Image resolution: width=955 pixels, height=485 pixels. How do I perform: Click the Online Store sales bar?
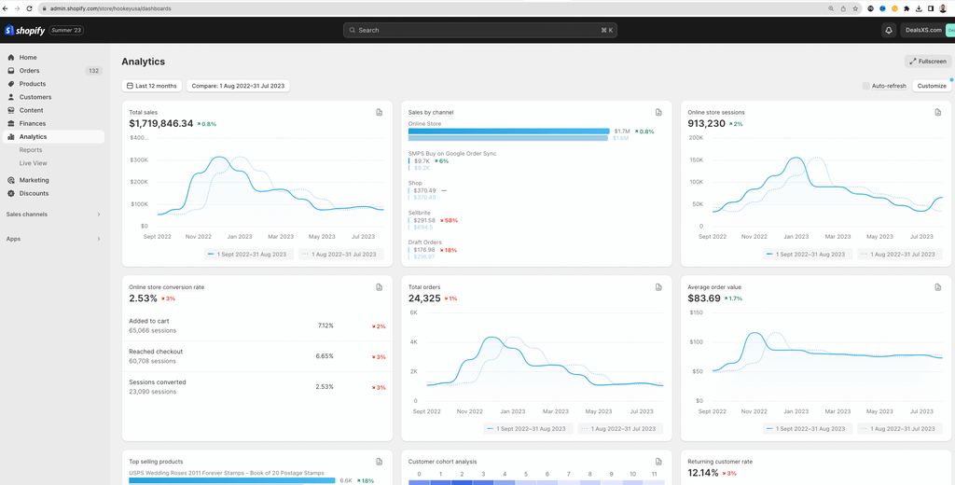[508, 132]
